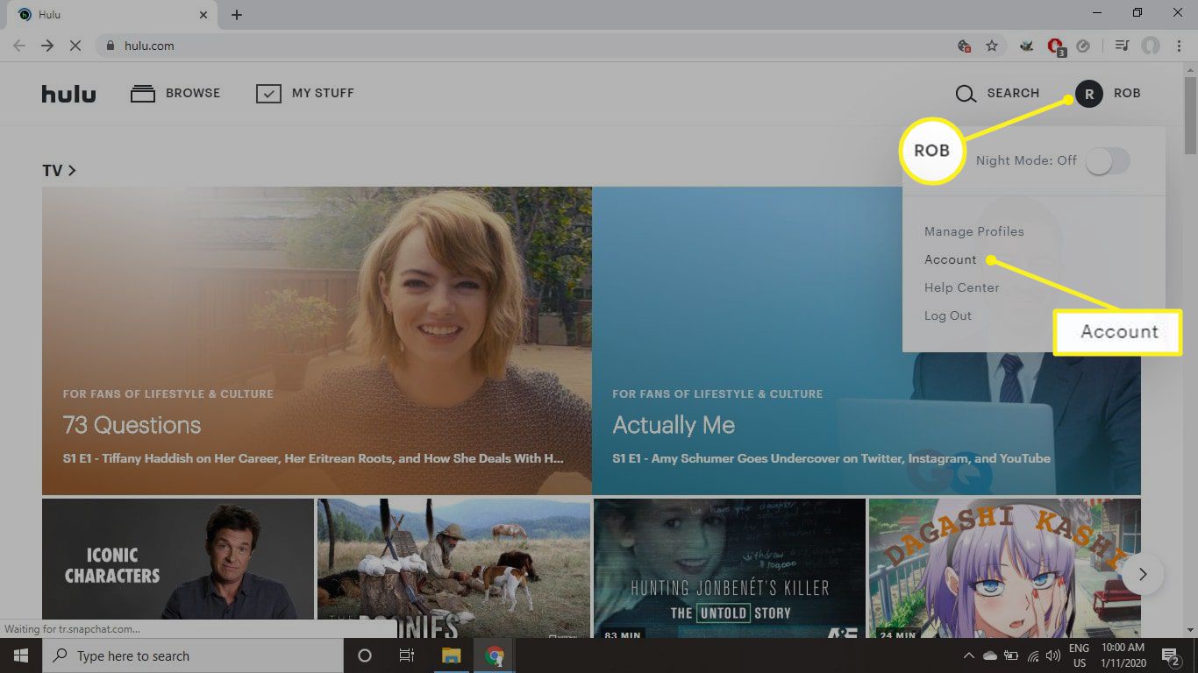The width and height of the screenshot is (1198, 673).
Task: Open the 73 Questions featured card
Action: coord(317,341)
